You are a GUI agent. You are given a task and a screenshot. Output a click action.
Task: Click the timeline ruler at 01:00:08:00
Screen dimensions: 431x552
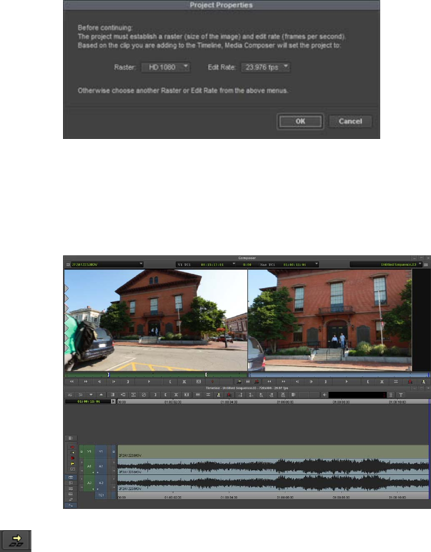pos(341,402)
